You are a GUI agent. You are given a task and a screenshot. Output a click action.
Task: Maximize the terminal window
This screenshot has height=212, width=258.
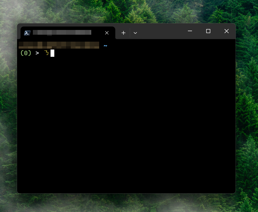coord(208,31)
